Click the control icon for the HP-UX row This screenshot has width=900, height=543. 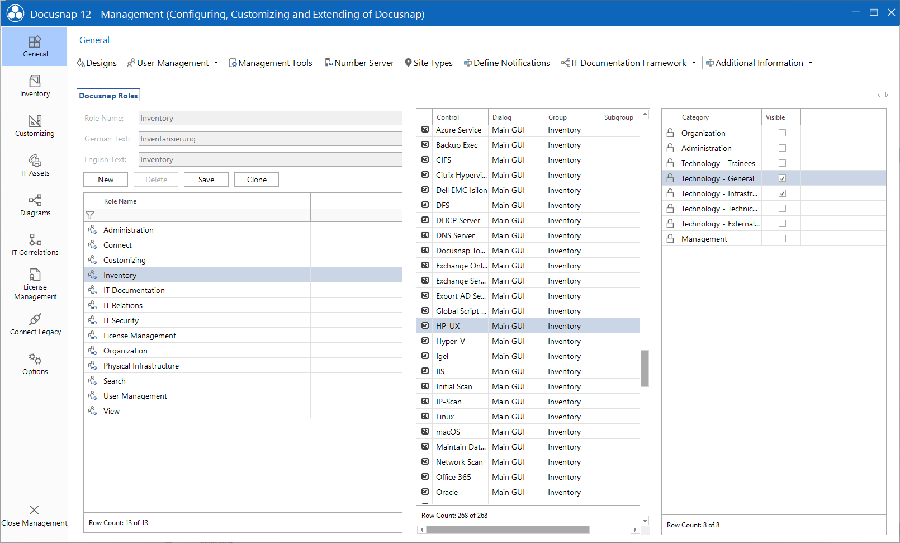(425, 326)
